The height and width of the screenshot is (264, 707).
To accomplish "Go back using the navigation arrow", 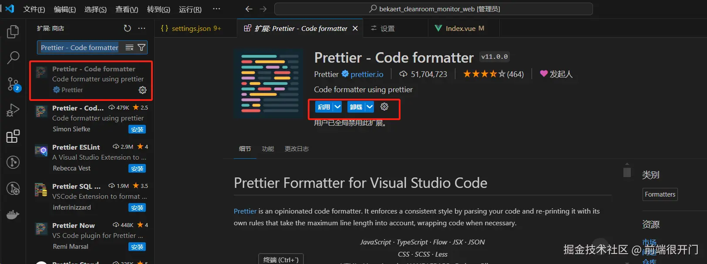I will (249, 9).
